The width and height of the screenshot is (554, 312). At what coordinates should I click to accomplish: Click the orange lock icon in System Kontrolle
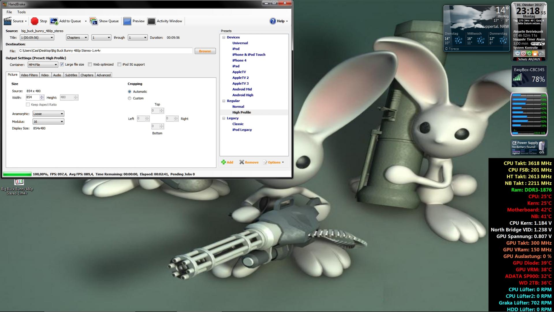535,53
